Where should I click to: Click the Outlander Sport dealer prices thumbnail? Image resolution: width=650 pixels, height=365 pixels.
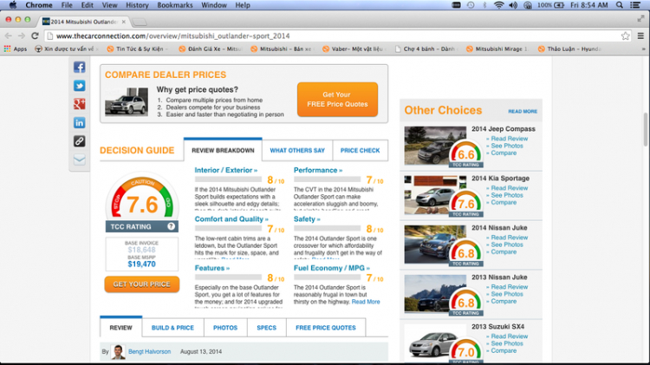[127, 101]
